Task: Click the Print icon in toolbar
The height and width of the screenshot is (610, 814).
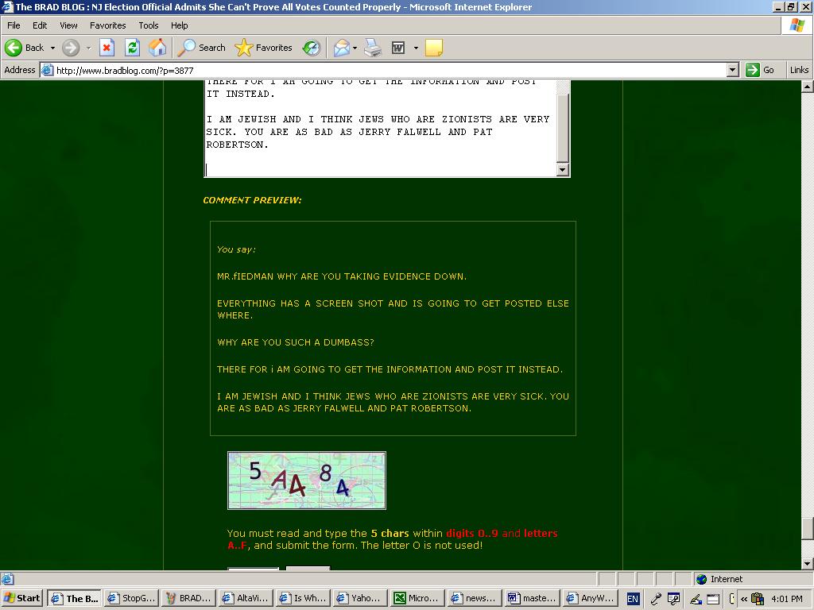Action: click(x=373, y=48)
